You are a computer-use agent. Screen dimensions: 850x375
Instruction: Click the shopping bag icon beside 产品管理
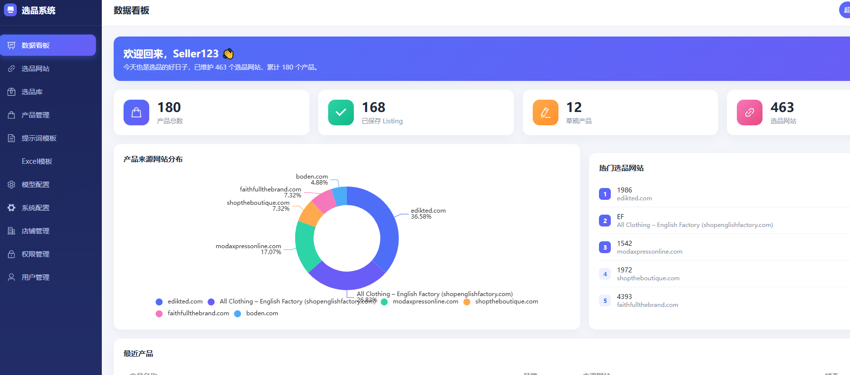pyautogui.click(x=11, y=115)
